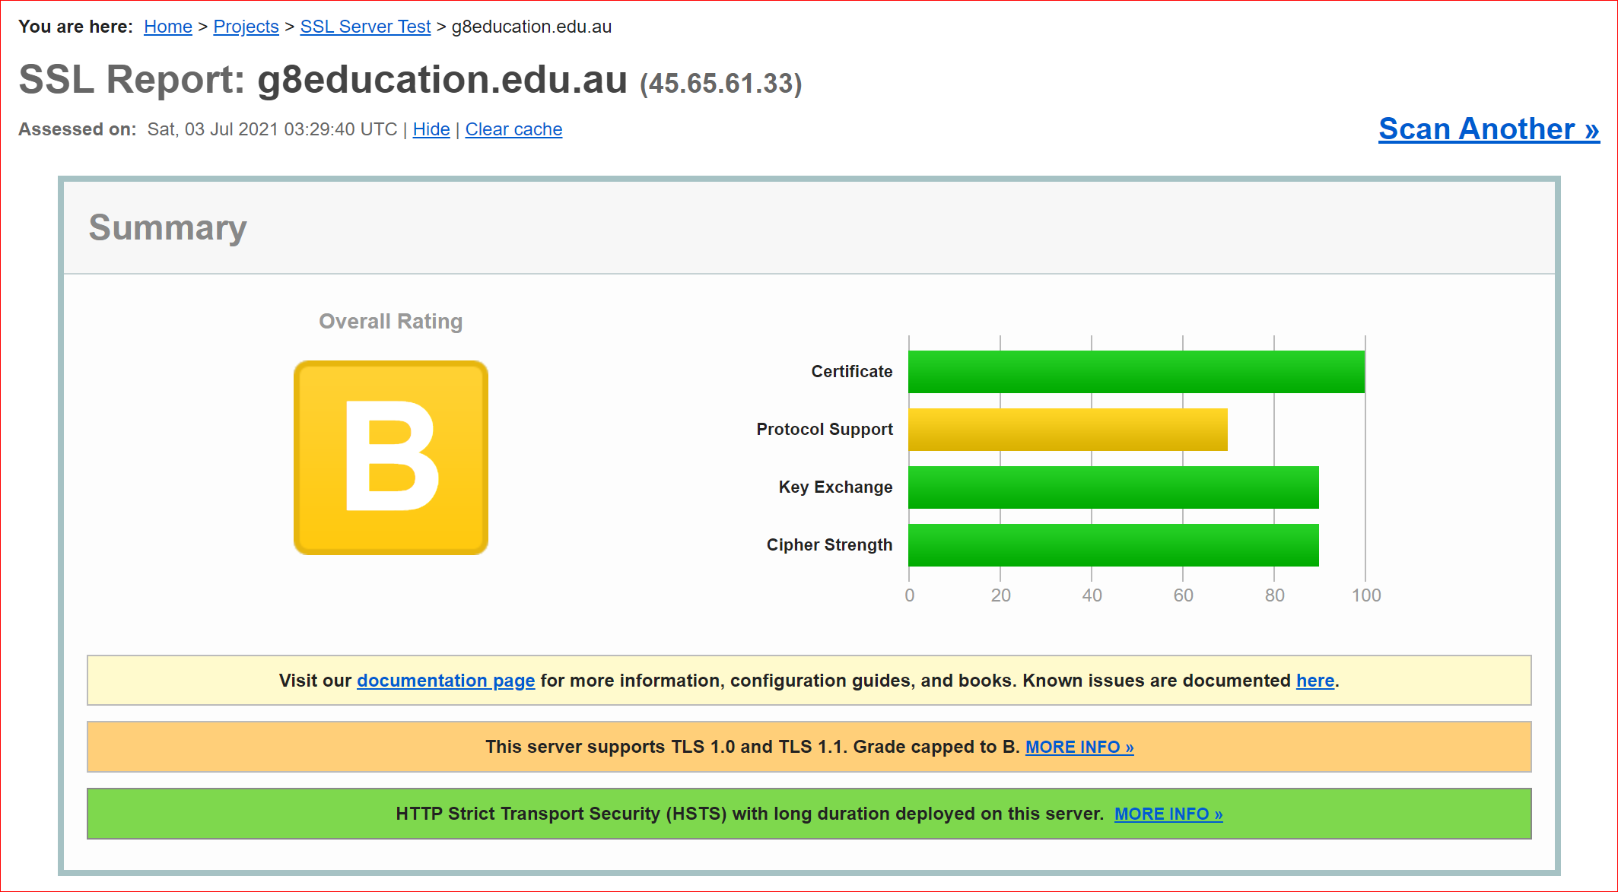The width and height of the screenshot is (1618, 892).
Task: Click the 'SSL Report: g8education.edu.au' title
Action: click(x=323, y=80)
